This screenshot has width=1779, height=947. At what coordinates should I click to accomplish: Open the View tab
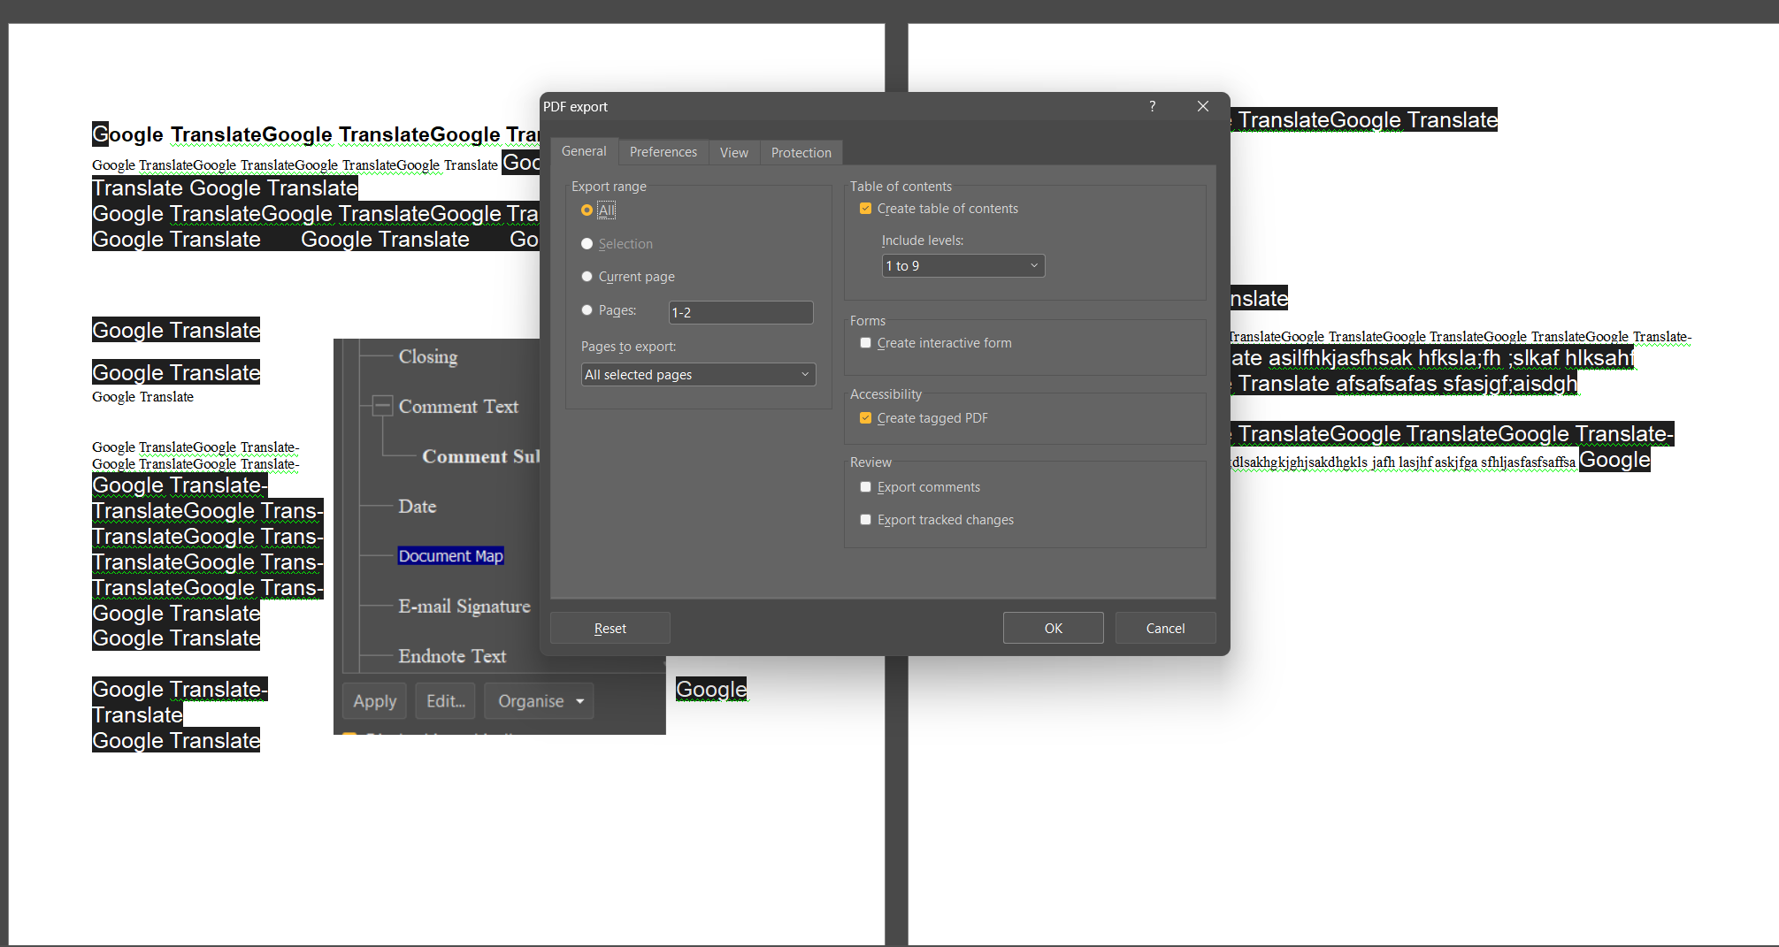coord(733,152)
